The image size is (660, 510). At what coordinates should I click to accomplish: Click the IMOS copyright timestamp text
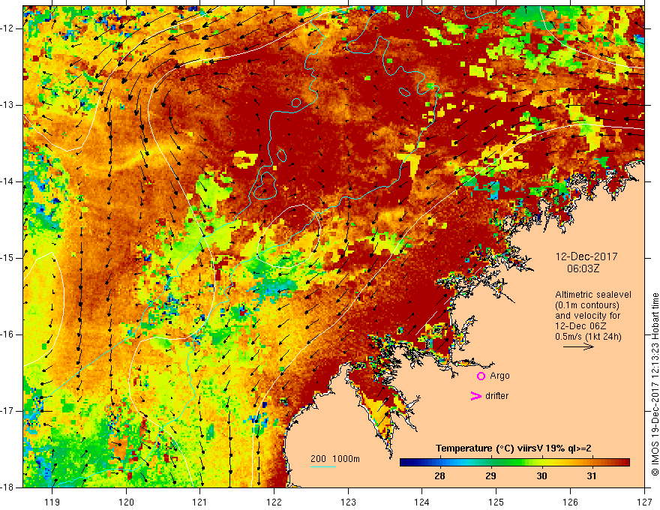pos(655,385)
